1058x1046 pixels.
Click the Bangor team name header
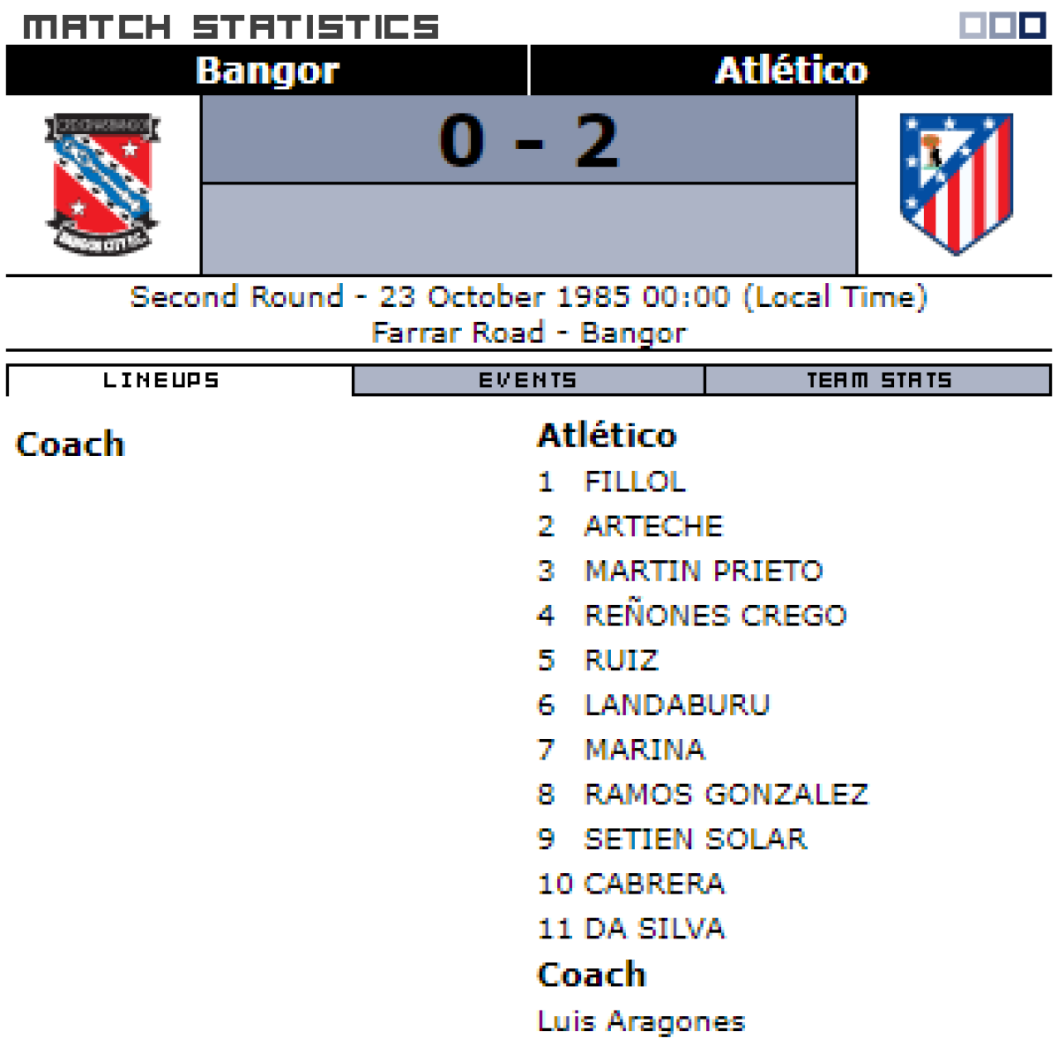[267, 71]
